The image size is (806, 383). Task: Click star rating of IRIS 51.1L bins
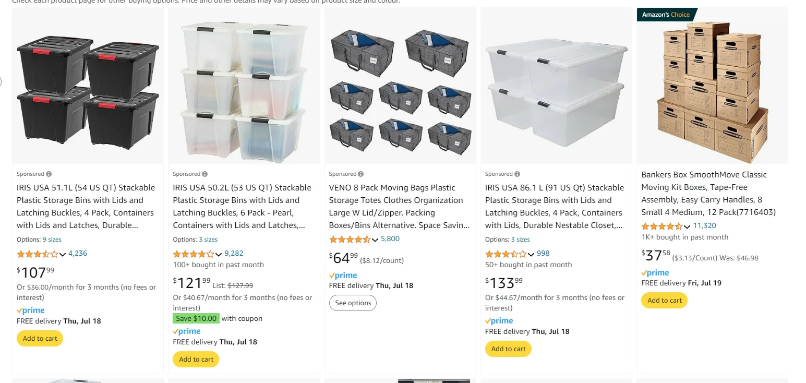coord(37,254)
